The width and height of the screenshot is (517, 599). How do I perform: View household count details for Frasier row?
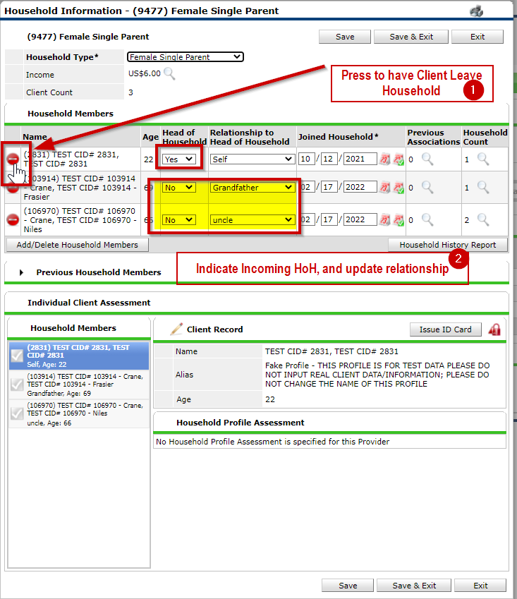click(483, 187)
